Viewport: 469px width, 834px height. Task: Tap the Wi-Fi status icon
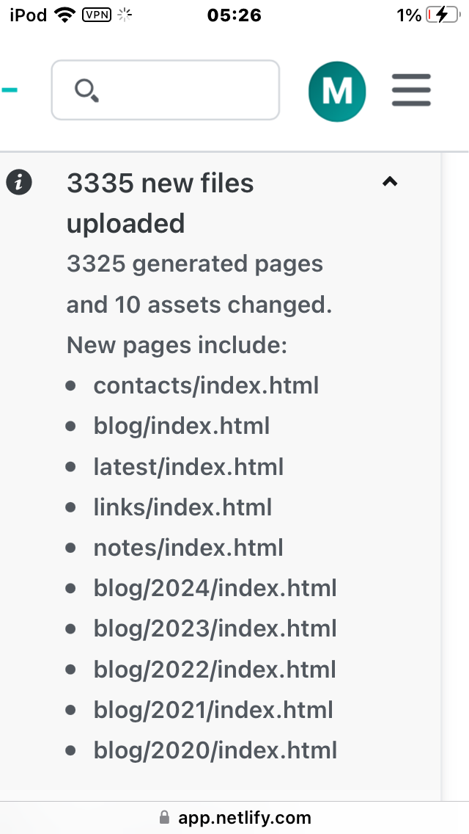(65, 15)
